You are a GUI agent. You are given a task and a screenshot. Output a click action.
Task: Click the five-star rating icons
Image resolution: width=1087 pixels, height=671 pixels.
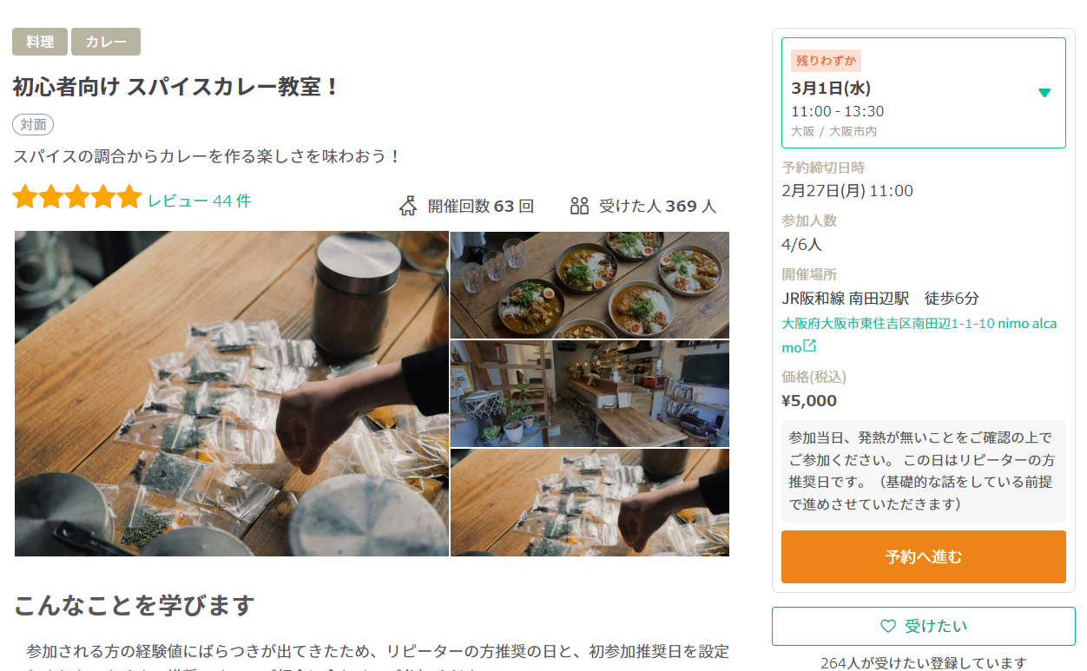pyautogui.click(x=76, y=198)
